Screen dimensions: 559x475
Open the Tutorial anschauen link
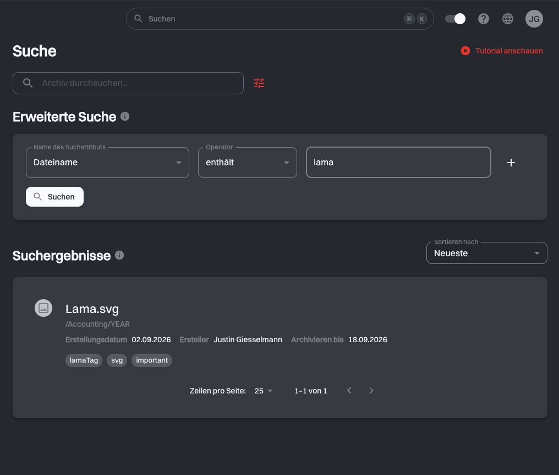[509, 51]
